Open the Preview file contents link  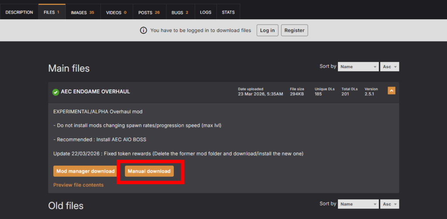(x=79, y=185)
